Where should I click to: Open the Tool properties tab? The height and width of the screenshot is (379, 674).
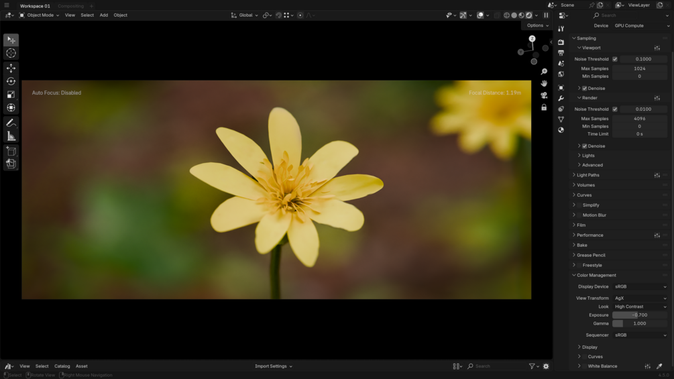click(561, 29)
